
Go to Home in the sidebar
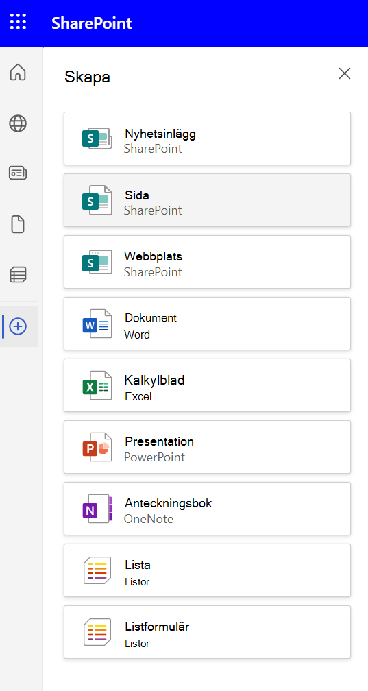click(18, 72)
